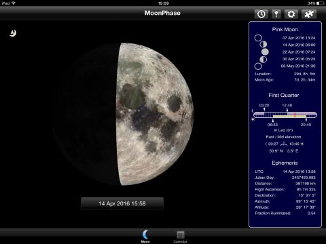Screen dimensions: 326x244
Task: Tap the MoonPhase title in the header
Action: (162, 13)
